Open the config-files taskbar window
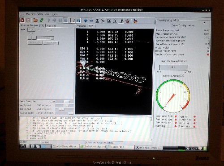The height and width of the screenshot is (166, 224). (121, 147)
